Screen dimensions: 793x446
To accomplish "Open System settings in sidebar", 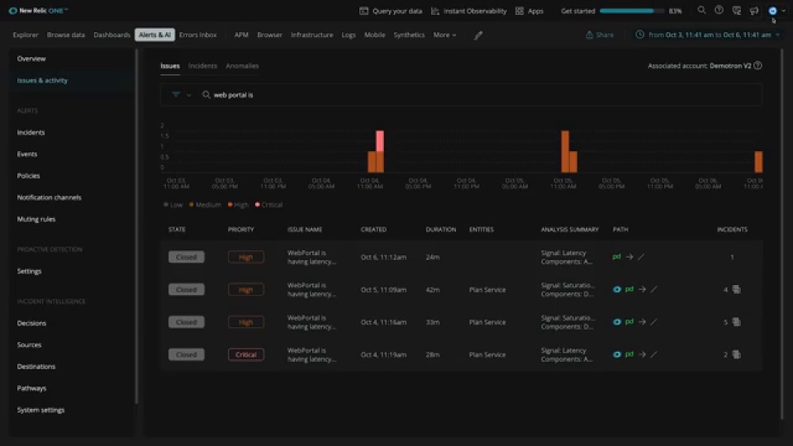I will click(40, 410).
